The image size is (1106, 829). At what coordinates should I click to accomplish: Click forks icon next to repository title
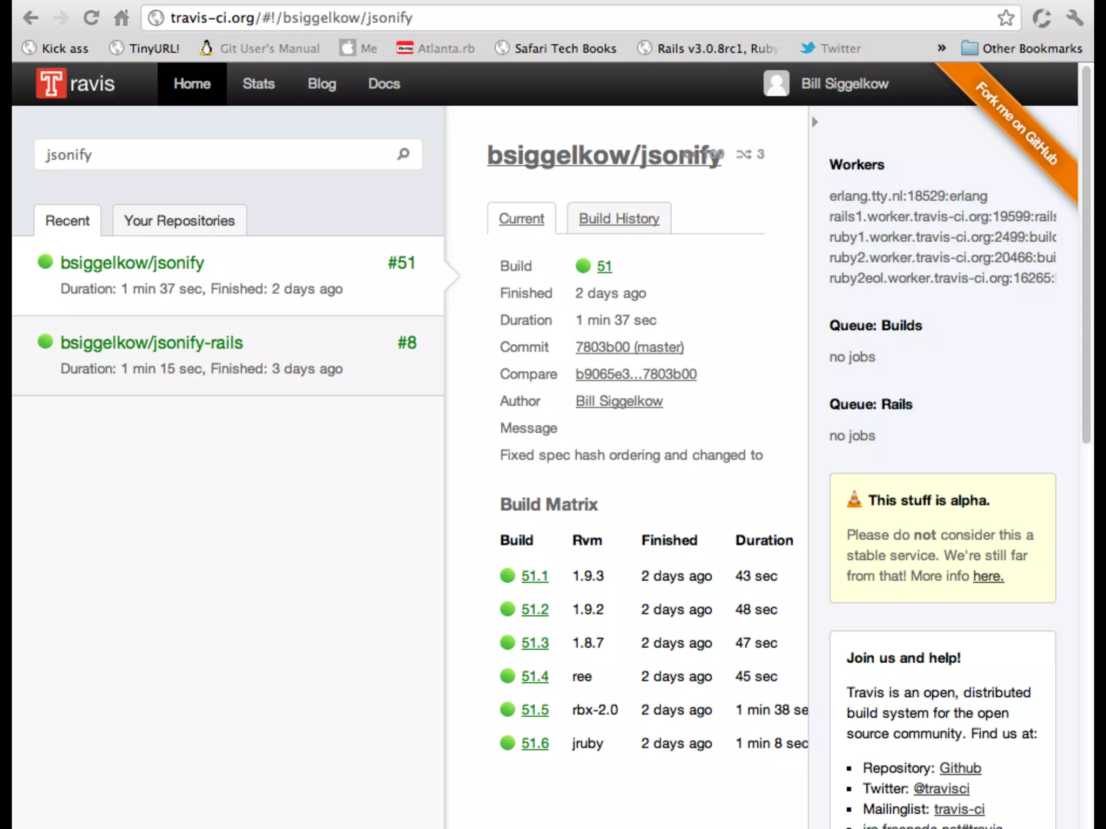tap(744, 154)
